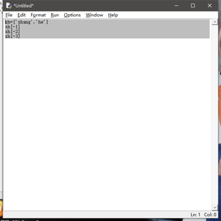
Task: Open the Edit menu
Action: click(22, 15)
